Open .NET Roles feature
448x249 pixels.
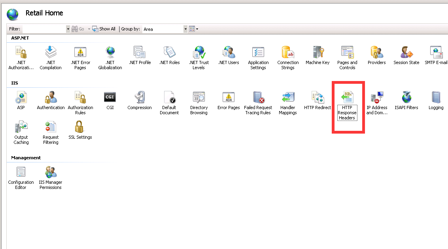coord(169,55)
